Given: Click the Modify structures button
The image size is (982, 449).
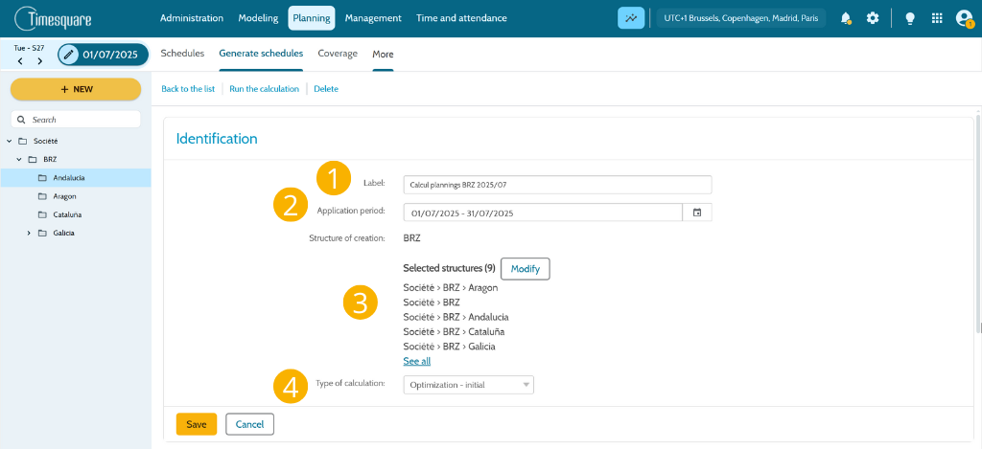Looking at the screenshot, I should 526,269.
